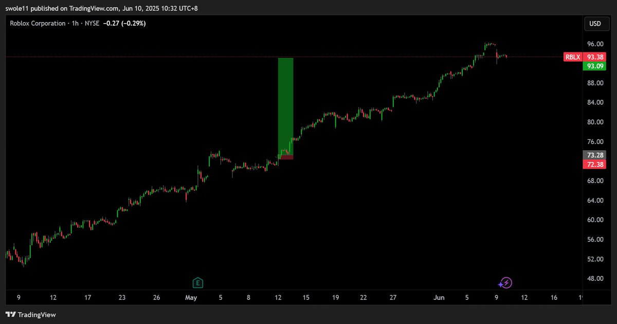Screen dimensions: 617x324
Task: Click the red 93.38 last price label
Action: 595,57
